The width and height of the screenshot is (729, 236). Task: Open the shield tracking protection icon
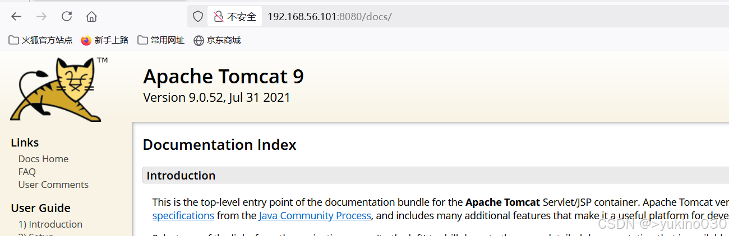point(197,16)
